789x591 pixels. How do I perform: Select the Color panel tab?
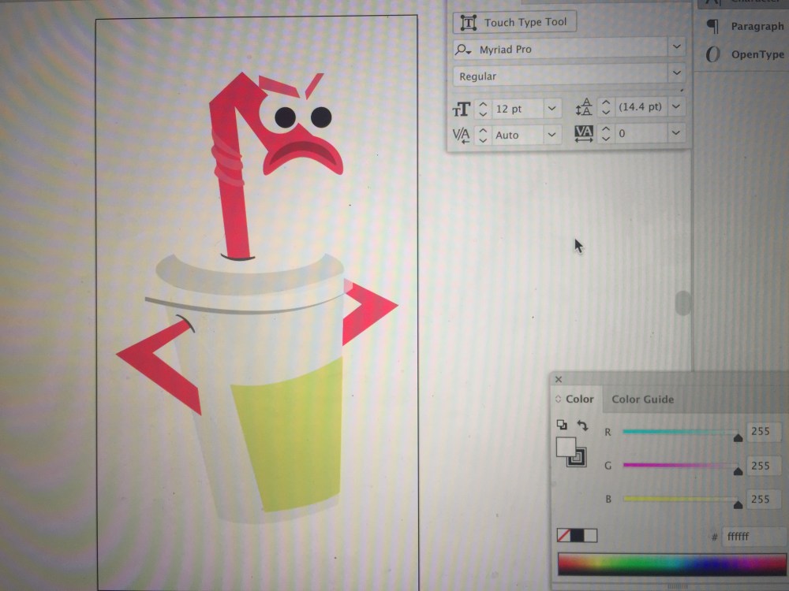point(579,400)
